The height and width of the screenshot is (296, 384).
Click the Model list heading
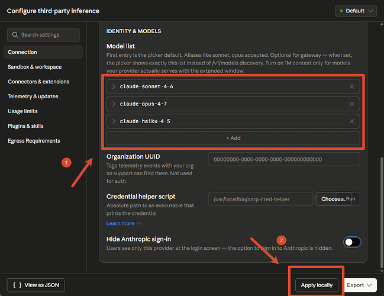[x=121, y=46]
